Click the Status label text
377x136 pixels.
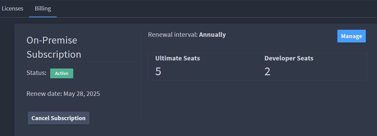click(x=36, y=73)
